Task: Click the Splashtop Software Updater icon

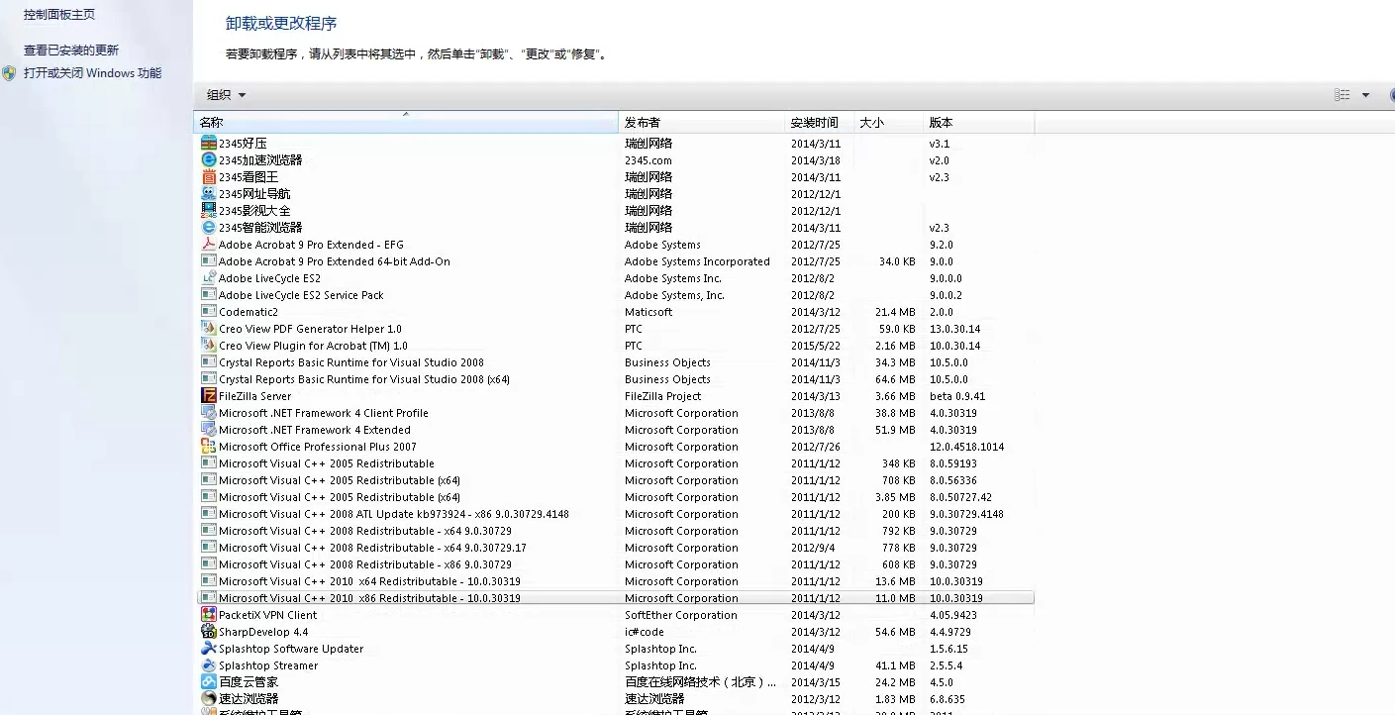Action: coord(209,649)
